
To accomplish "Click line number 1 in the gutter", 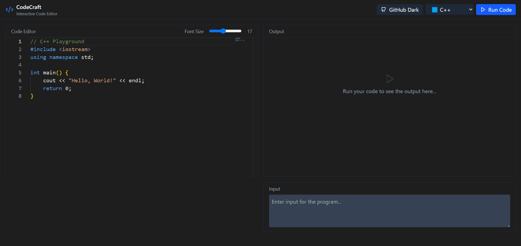I will [x=20, y=41].
